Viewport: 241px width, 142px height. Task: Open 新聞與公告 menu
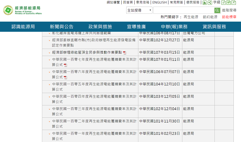click(62, 27)
